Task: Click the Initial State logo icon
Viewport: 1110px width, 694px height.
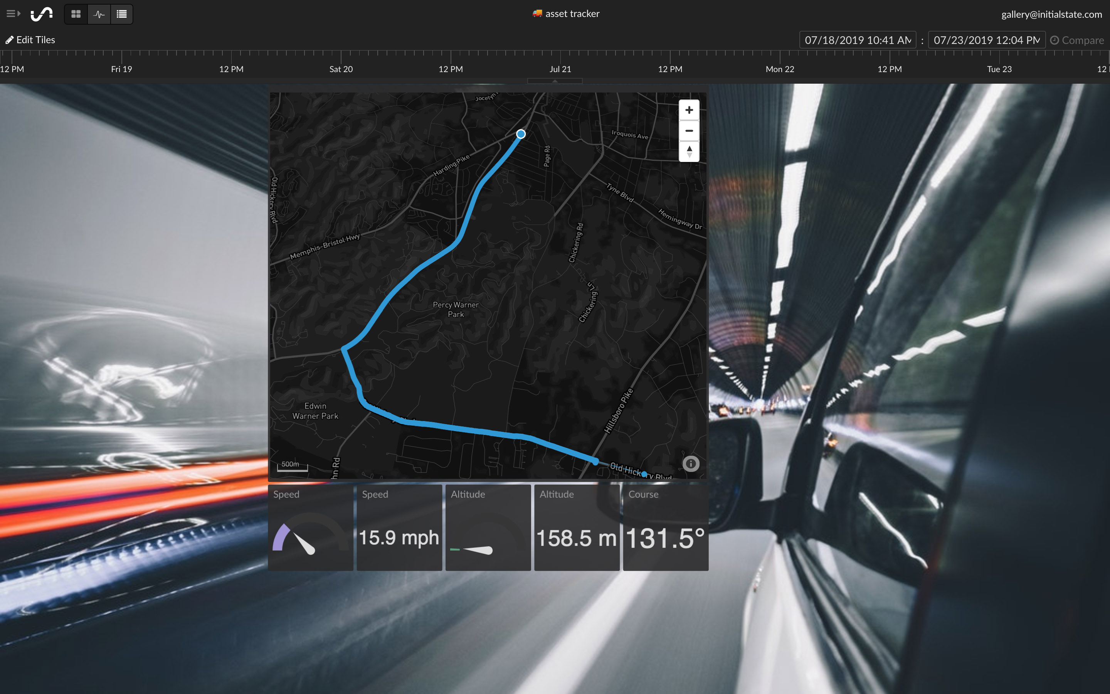Action: click(x=42, y=14)
